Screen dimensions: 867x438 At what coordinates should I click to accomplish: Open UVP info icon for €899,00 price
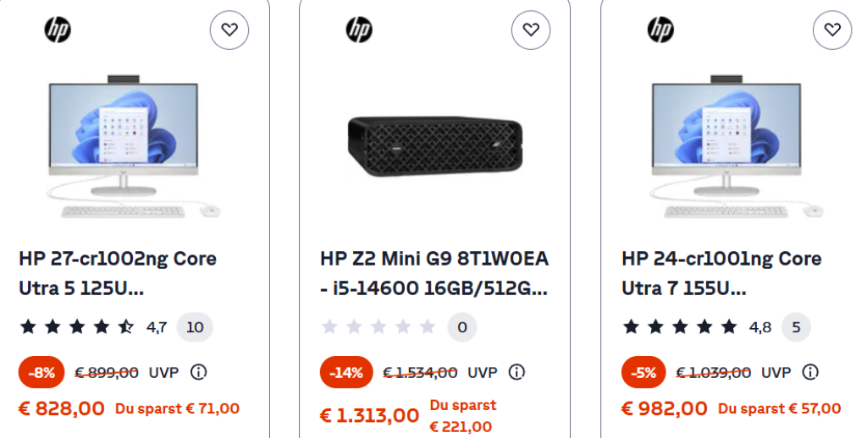(198, 372)
